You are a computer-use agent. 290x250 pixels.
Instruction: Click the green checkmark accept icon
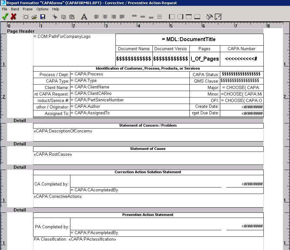point(5,17)
